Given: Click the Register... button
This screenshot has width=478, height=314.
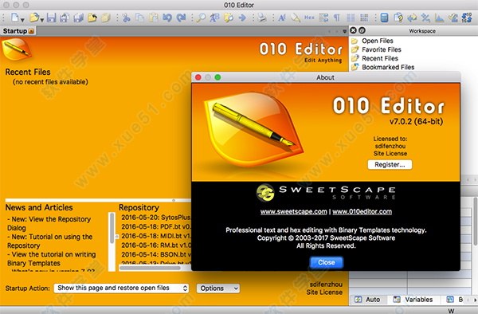Looking at the screenshot, I should click(390, 165).
